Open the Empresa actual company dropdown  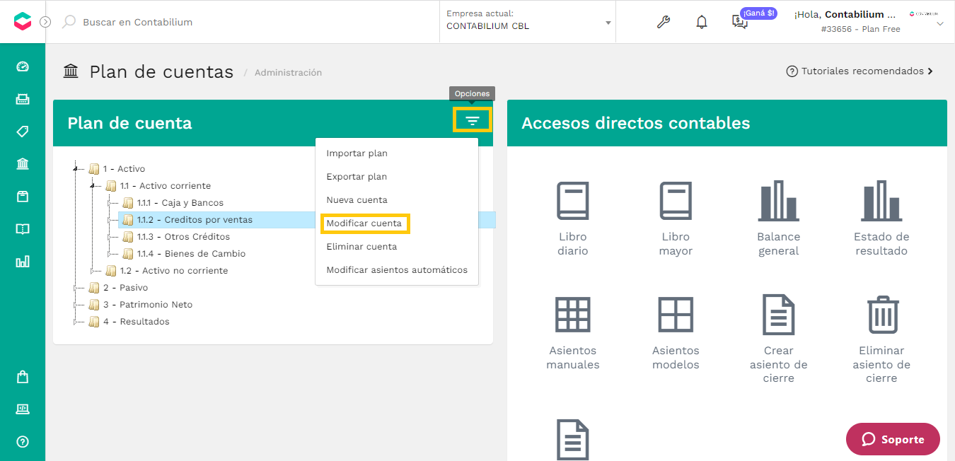[x=528, y=22]
